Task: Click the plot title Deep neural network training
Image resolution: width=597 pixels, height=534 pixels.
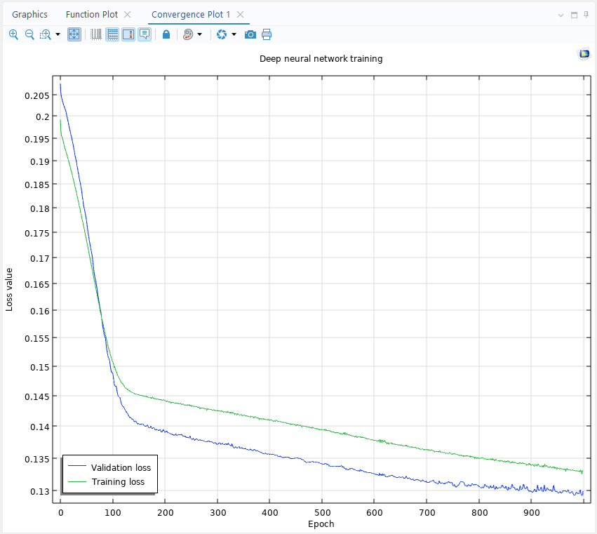Action: [x=321, y=59]
